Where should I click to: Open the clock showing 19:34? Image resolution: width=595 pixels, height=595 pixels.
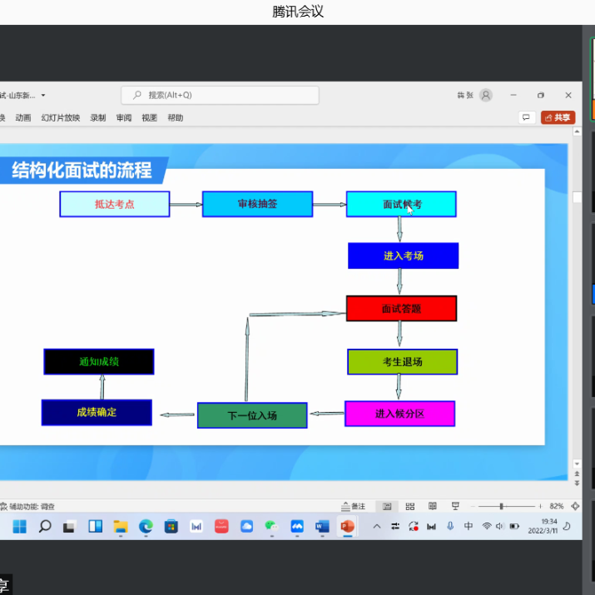543,526
